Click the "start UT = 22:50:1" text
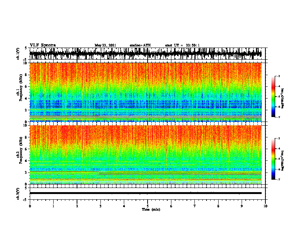 pyautogui.click(x=182, y=45)
